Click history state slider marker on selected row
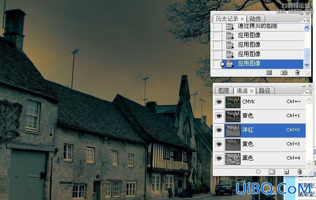 pos(223,64)
